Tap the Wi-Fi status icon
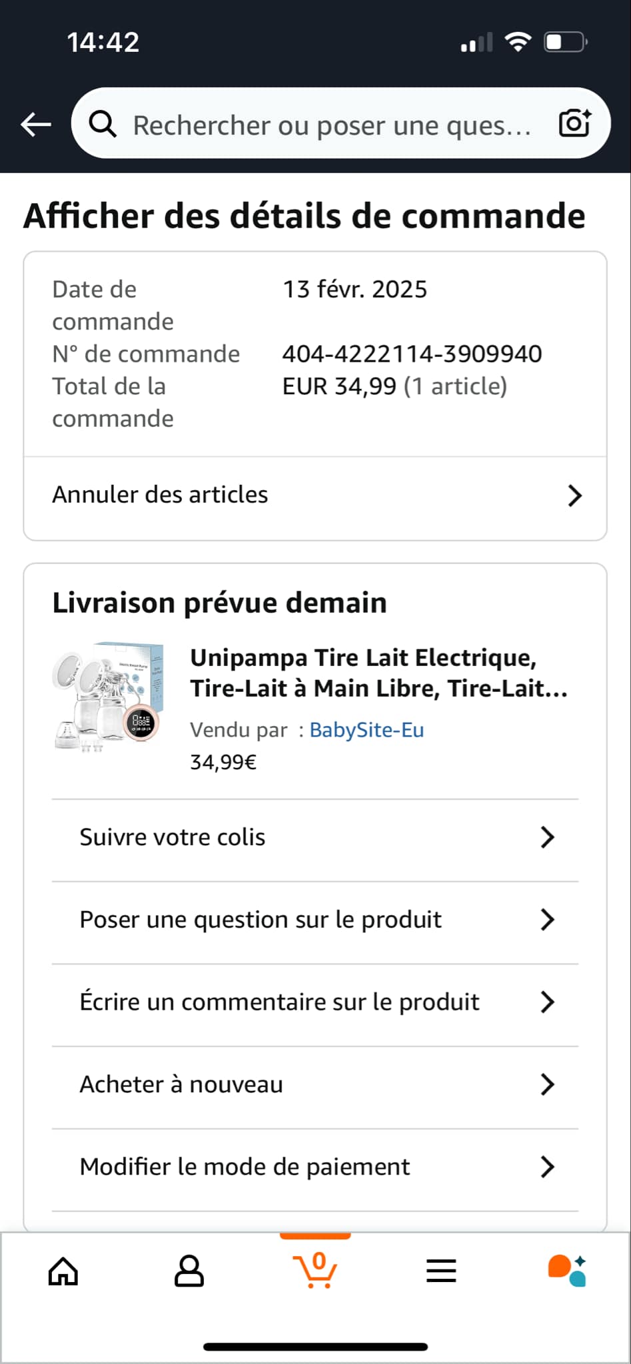Image resolution: width=631 pixels, height=1364 pixels. click(x=518, y=42)
